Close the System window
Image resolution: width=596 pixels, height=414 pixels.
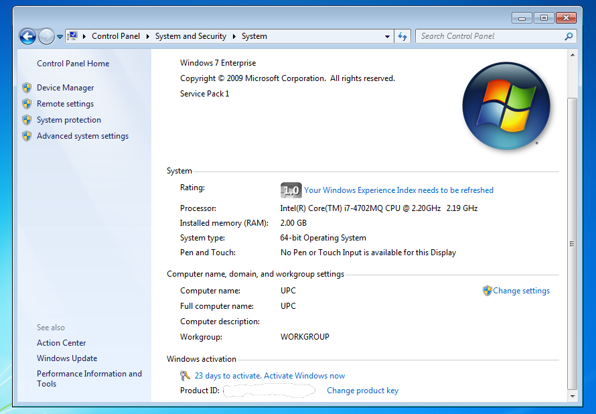(x=566, y=18)
